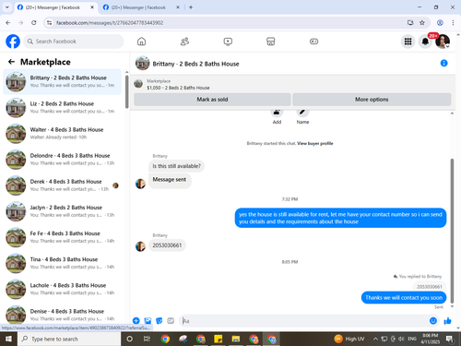This screenshot has height=346, width=461.
Task: Open a new browser tab
Action: click(191, 7)
